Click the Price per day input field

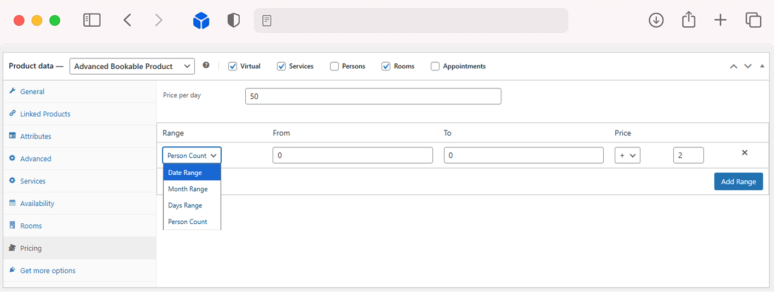click(373, 97)
